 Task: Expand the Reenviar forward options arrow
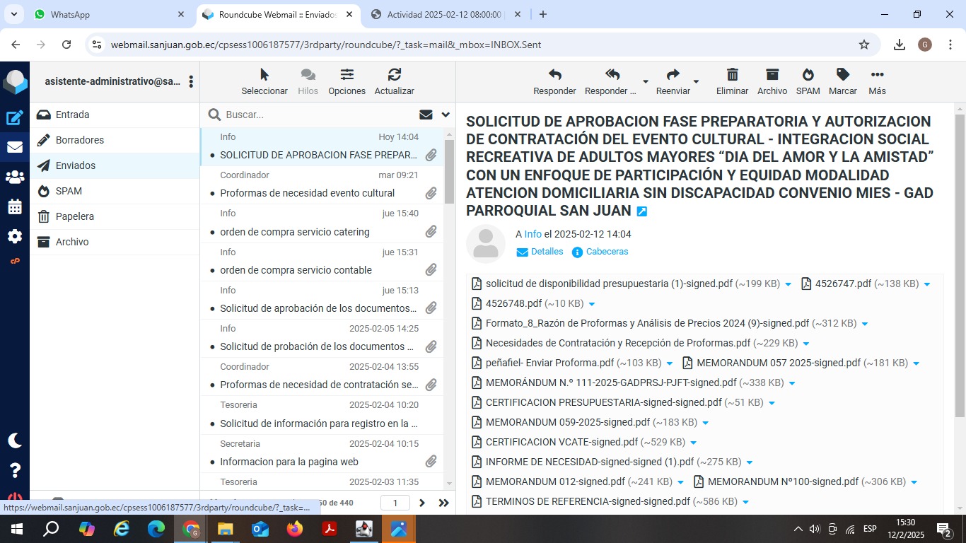696,82
